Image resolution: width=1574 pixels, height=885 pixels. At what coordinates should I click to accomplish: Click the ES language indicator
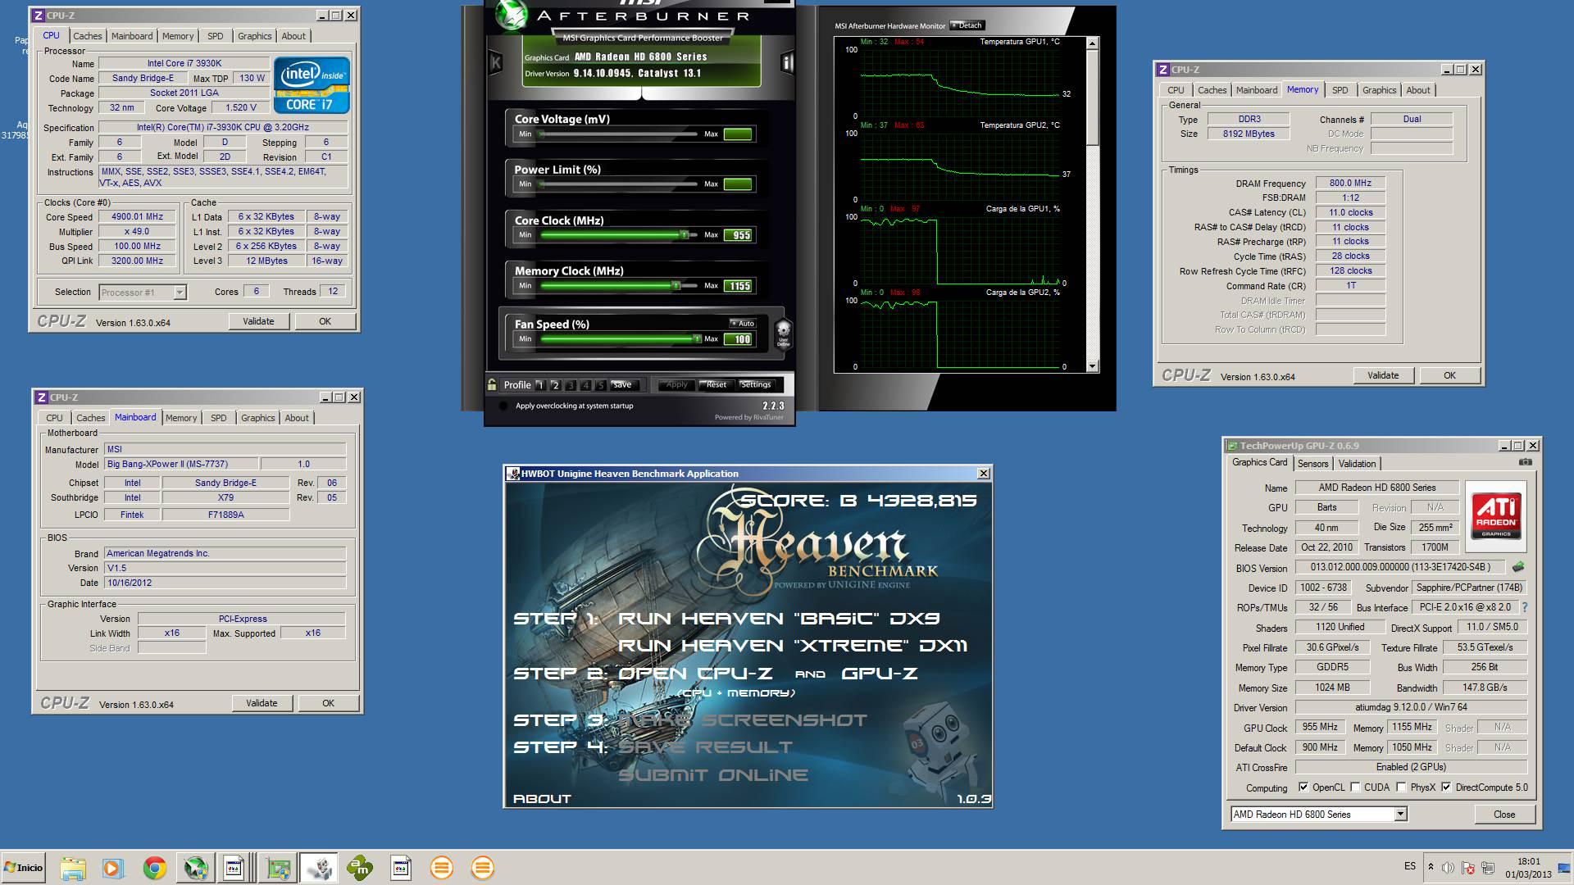click(x=1409, y=866)
